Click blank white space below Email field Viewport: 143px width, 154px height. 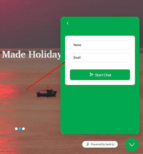(x=100, y=66)
